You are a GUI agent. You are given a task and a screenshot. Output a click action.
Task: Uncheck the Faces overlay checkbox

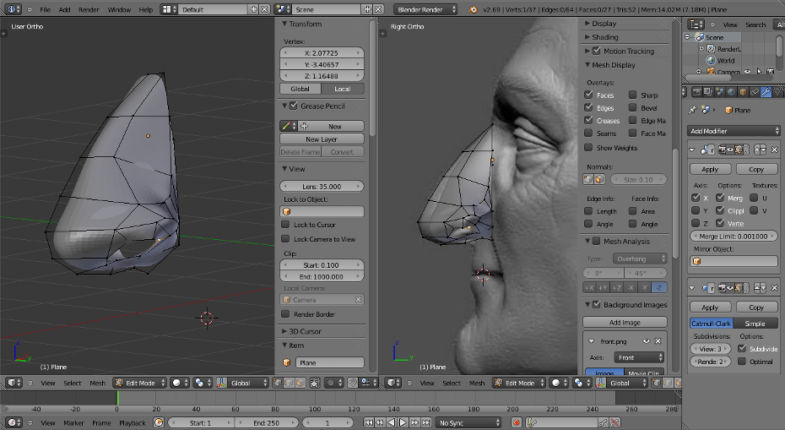coord(589,95)
